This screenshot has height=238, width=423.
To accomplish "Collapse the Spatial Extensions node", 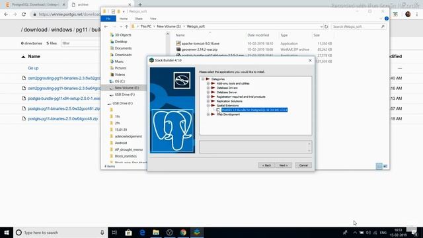I will (208, 106).
